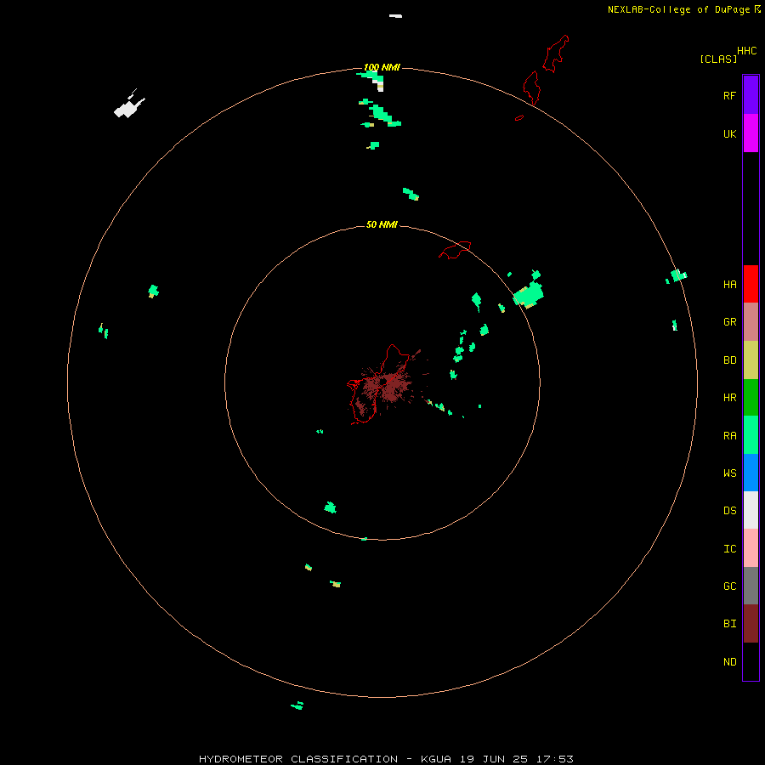Click the BI legend label
Image resolution: width=765 pixels, height=765 pixels.
tap(729, 624)
